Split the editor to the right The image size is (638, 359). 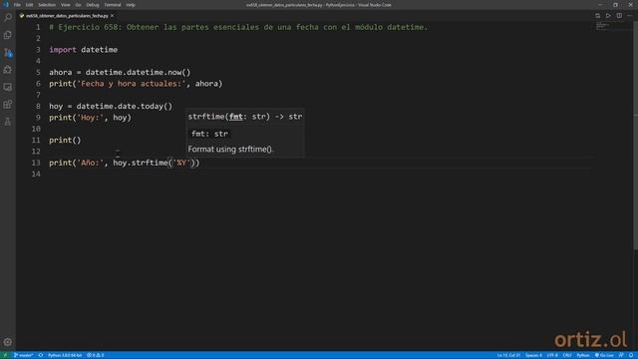(619, 16)
